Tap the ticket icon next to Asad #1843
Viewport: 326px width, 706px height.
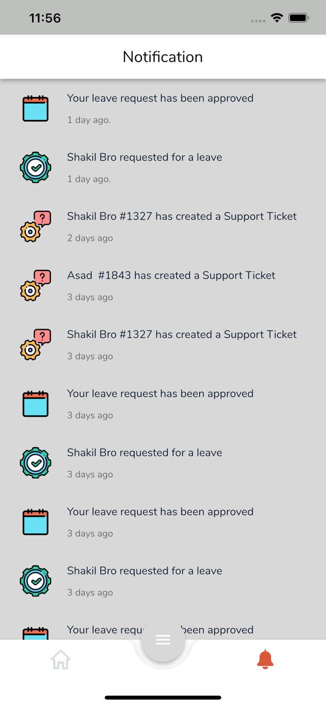point(35,286)
